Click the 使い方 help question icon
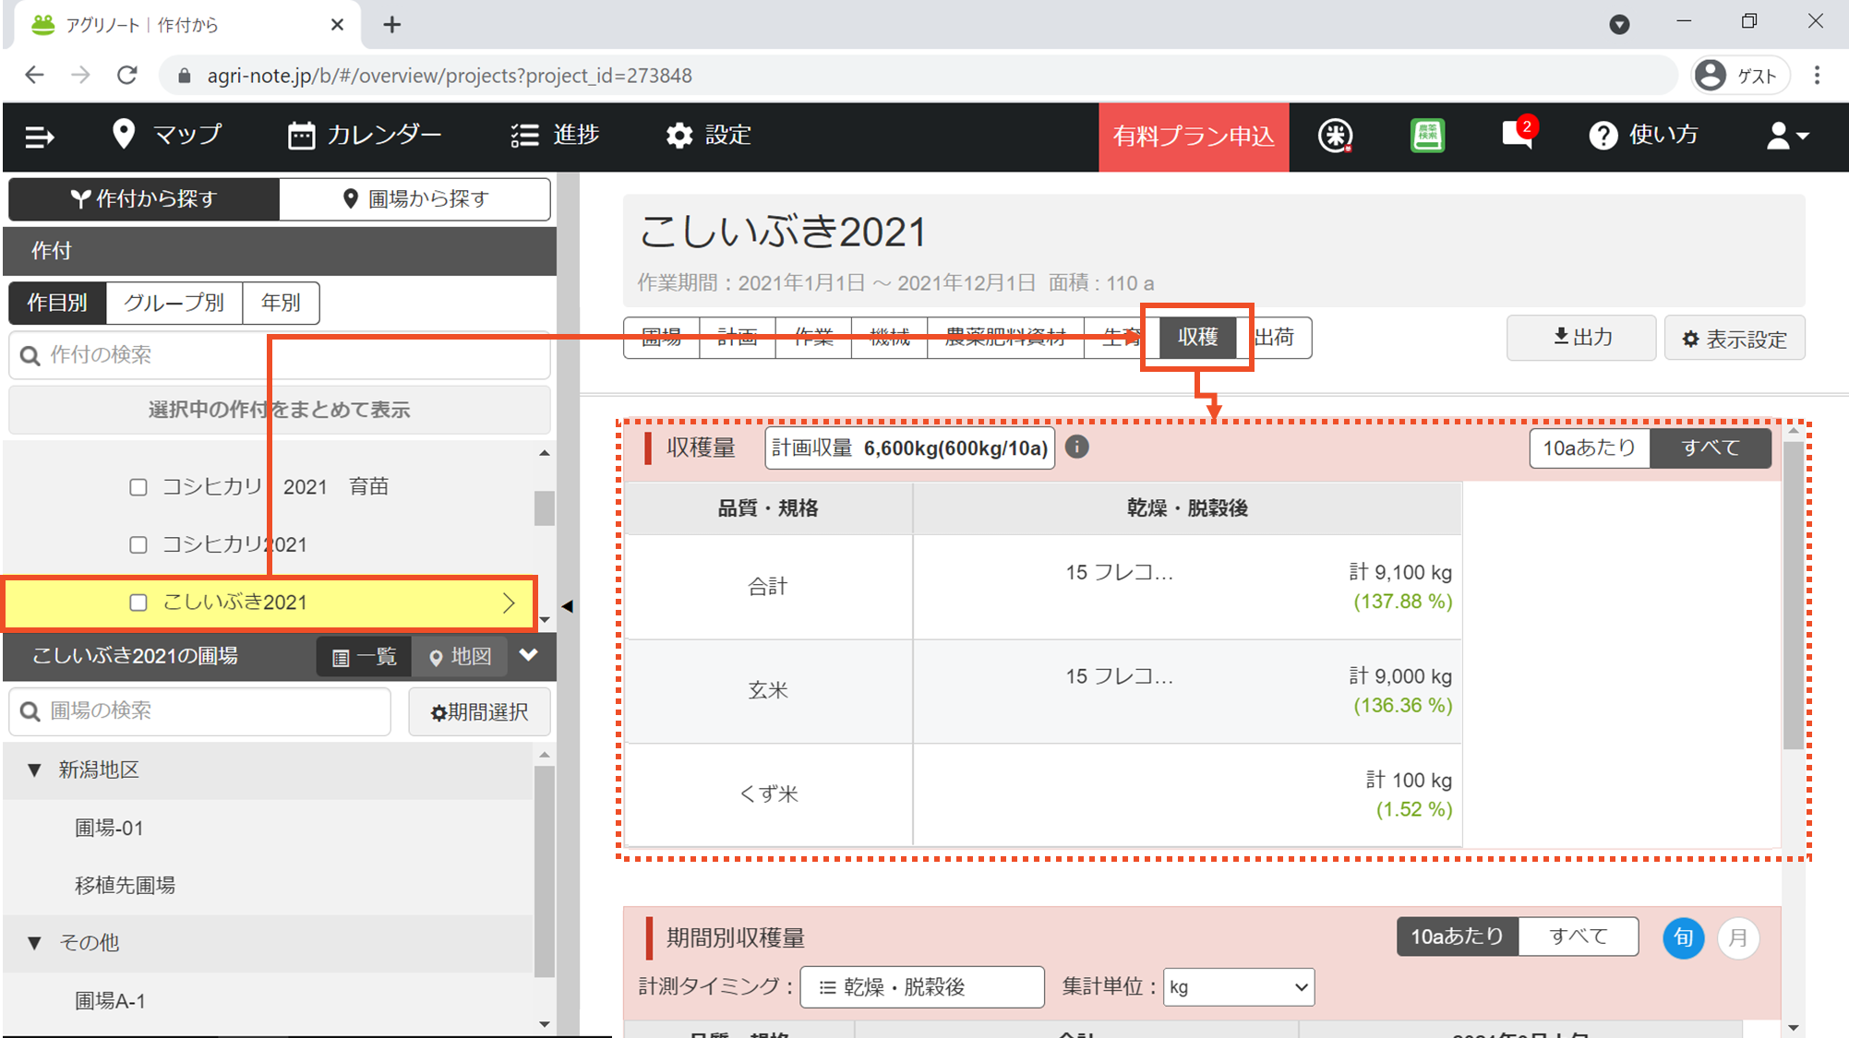Image resolution: width=1849 pixels, height=1038 pixels. pos(1603,136)
